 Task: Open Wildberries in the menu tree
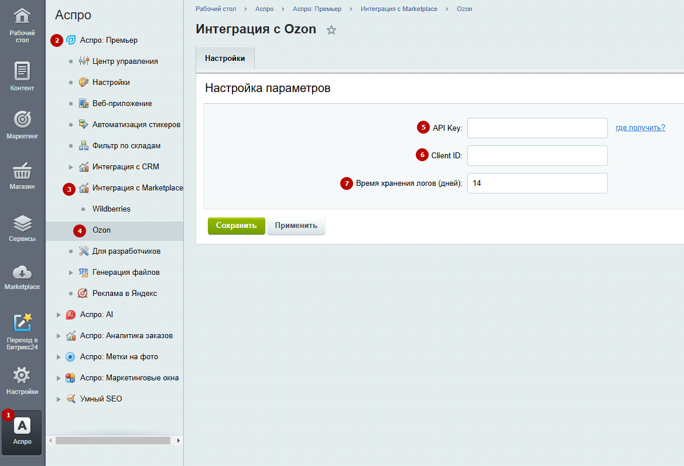(x=111, y=209)
